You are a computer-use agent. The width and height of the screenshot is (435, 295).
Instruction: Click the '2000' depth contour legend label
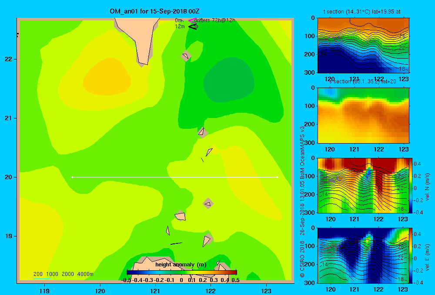coord(68,274)
